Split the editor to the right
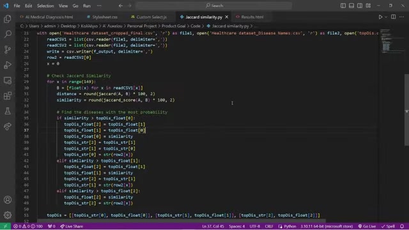The height and width of the screenshot is (230, 409). (x=394, y=17)
